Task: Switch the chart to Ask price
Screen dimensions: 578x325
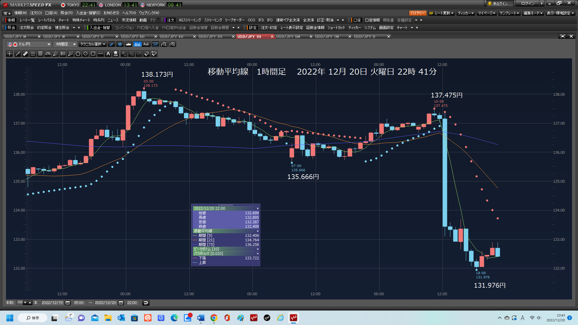Action: (146, 44)
